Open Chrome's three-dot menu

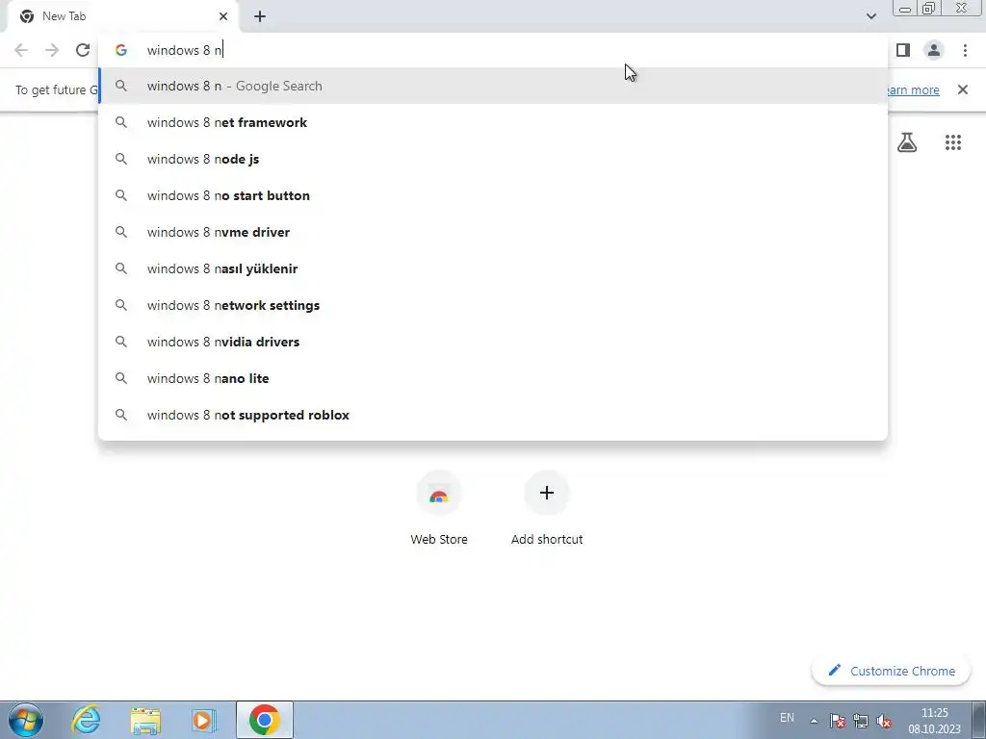pyautogui.click(x=965, y=50)
